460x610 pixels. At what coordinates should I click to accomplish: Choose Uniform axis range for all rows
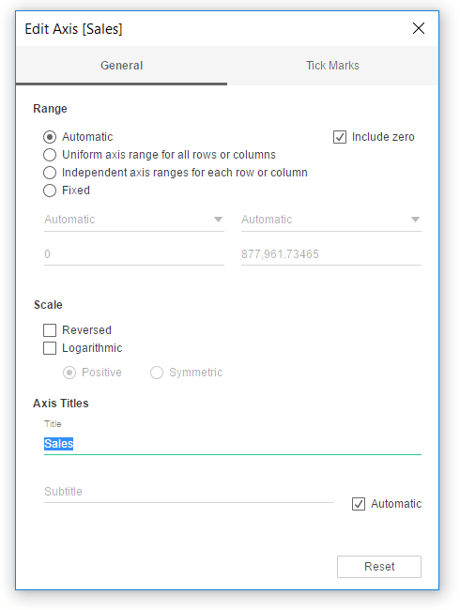point(50,155)
